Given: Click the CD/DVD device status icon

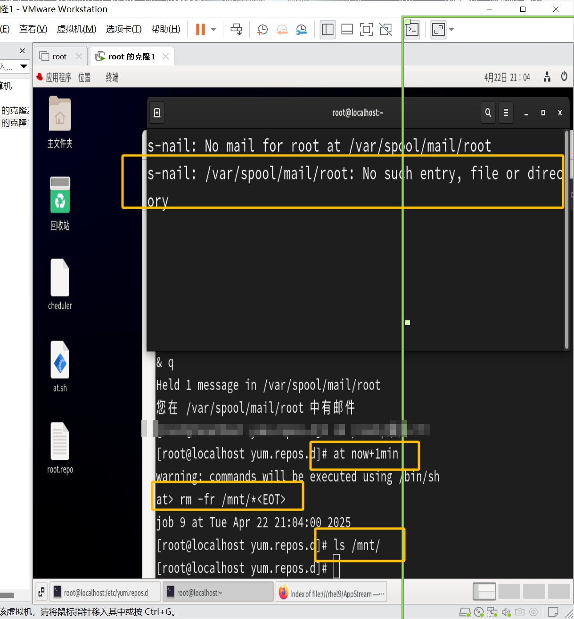Looking at the screenshot, I should coord(479,612).
